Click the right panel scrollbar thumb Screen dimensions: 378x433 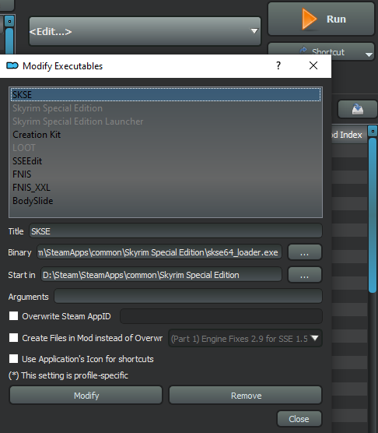point(373,215)
